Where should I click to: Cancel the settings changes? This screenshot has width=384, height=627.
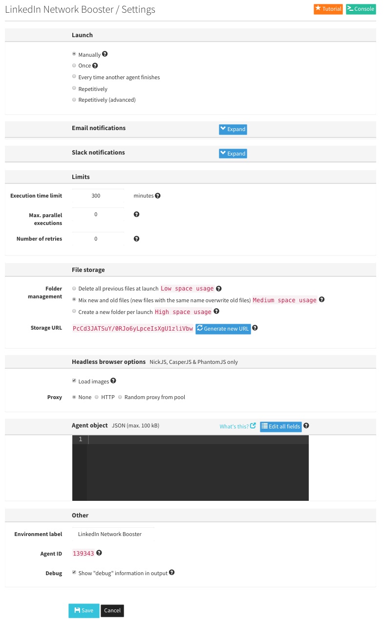[112, 610]
